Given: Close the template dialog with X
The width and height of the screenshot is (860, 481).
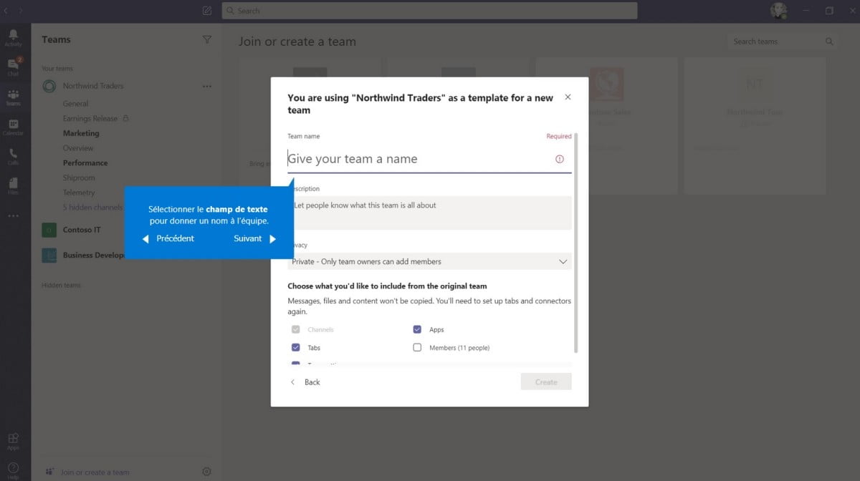Looking at the screenshot, I should [568, 97].
